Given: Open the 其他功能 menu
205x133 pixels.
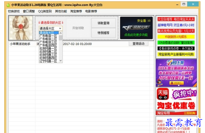Looking at the screenshot, I should pyautogui.click(x=61, y=11).
